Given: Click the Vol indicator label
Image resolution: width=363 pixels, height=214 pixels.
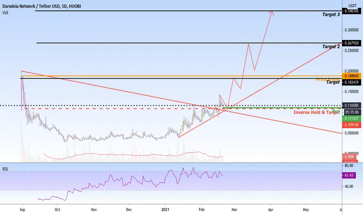Looking at the screenshot, I should [5, 12].
